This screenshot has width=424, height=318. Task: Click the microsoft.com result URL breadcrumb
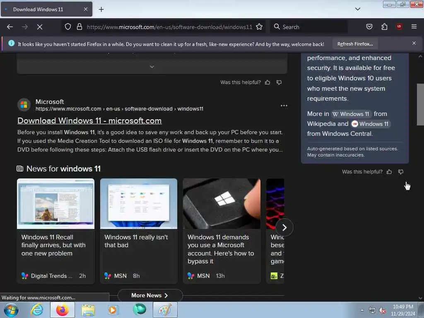tap(119, 109)
